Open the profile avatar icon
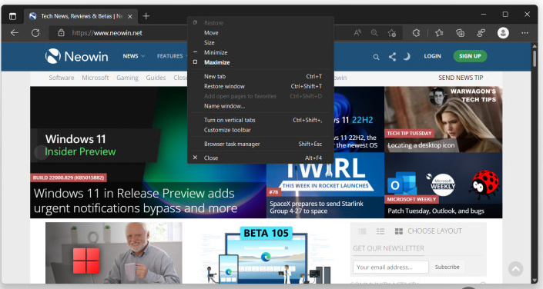This screenshot has height=289, width=543. (x=503, y=33)
